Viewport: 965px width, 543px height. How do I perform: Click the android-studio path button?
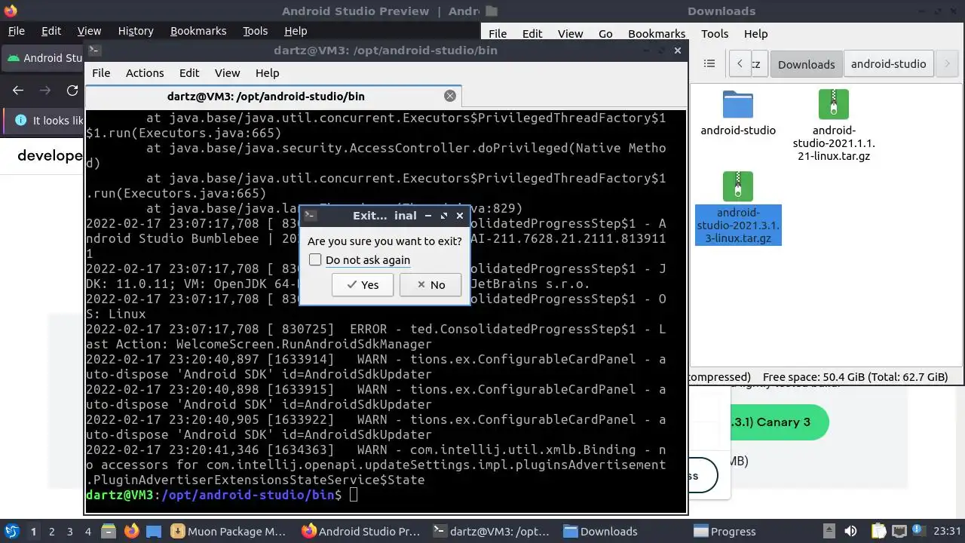pyautogui.click(x=888, y=63)
